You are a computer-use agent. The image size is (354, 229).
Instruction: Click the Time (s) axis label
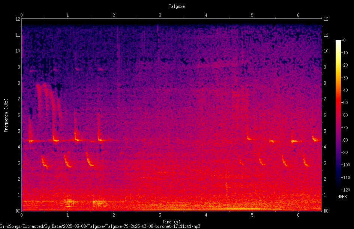[x=171, y=222]
